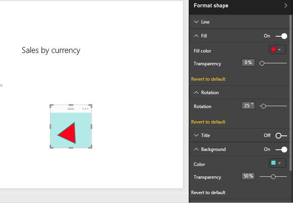Revert Background settings to default
This screenshot has height=203, width=293.
click(208, 193)
